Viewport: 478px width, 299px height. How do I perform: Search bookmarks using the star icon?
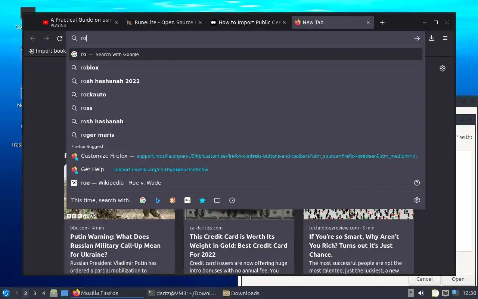coord(202,200)
